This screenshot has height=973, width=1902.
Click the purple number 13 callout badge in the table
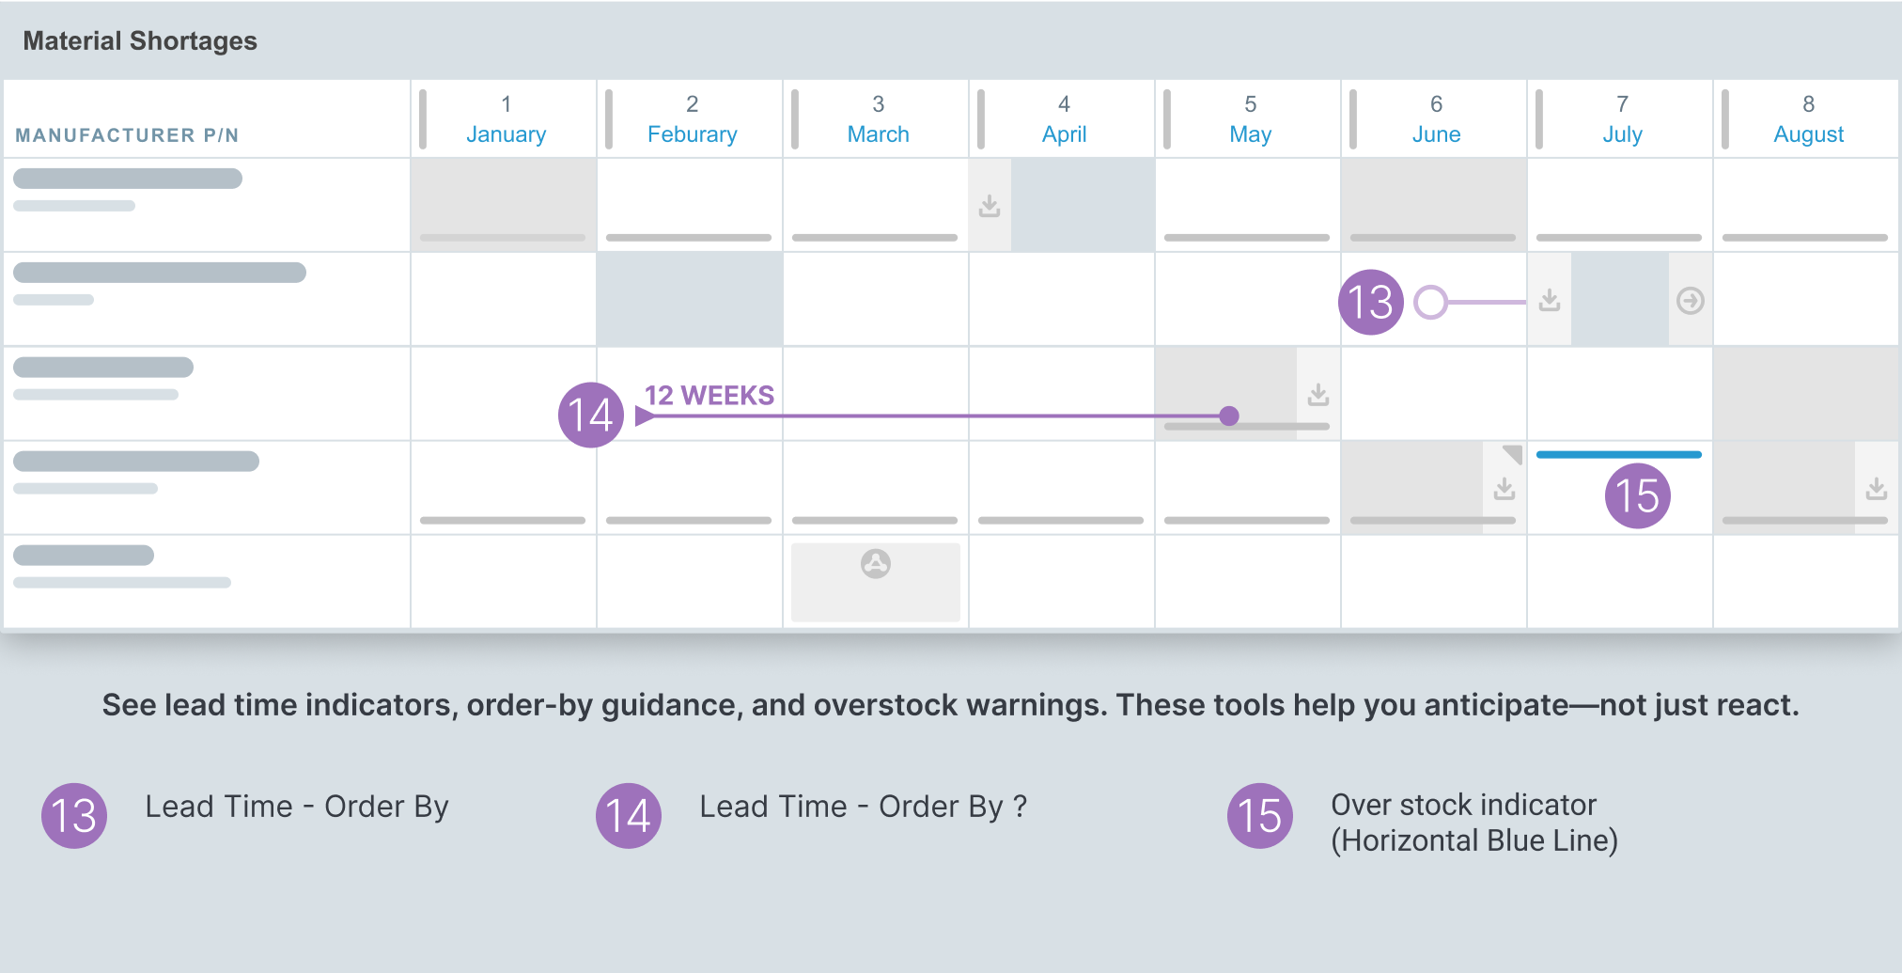pos(1371,302)
